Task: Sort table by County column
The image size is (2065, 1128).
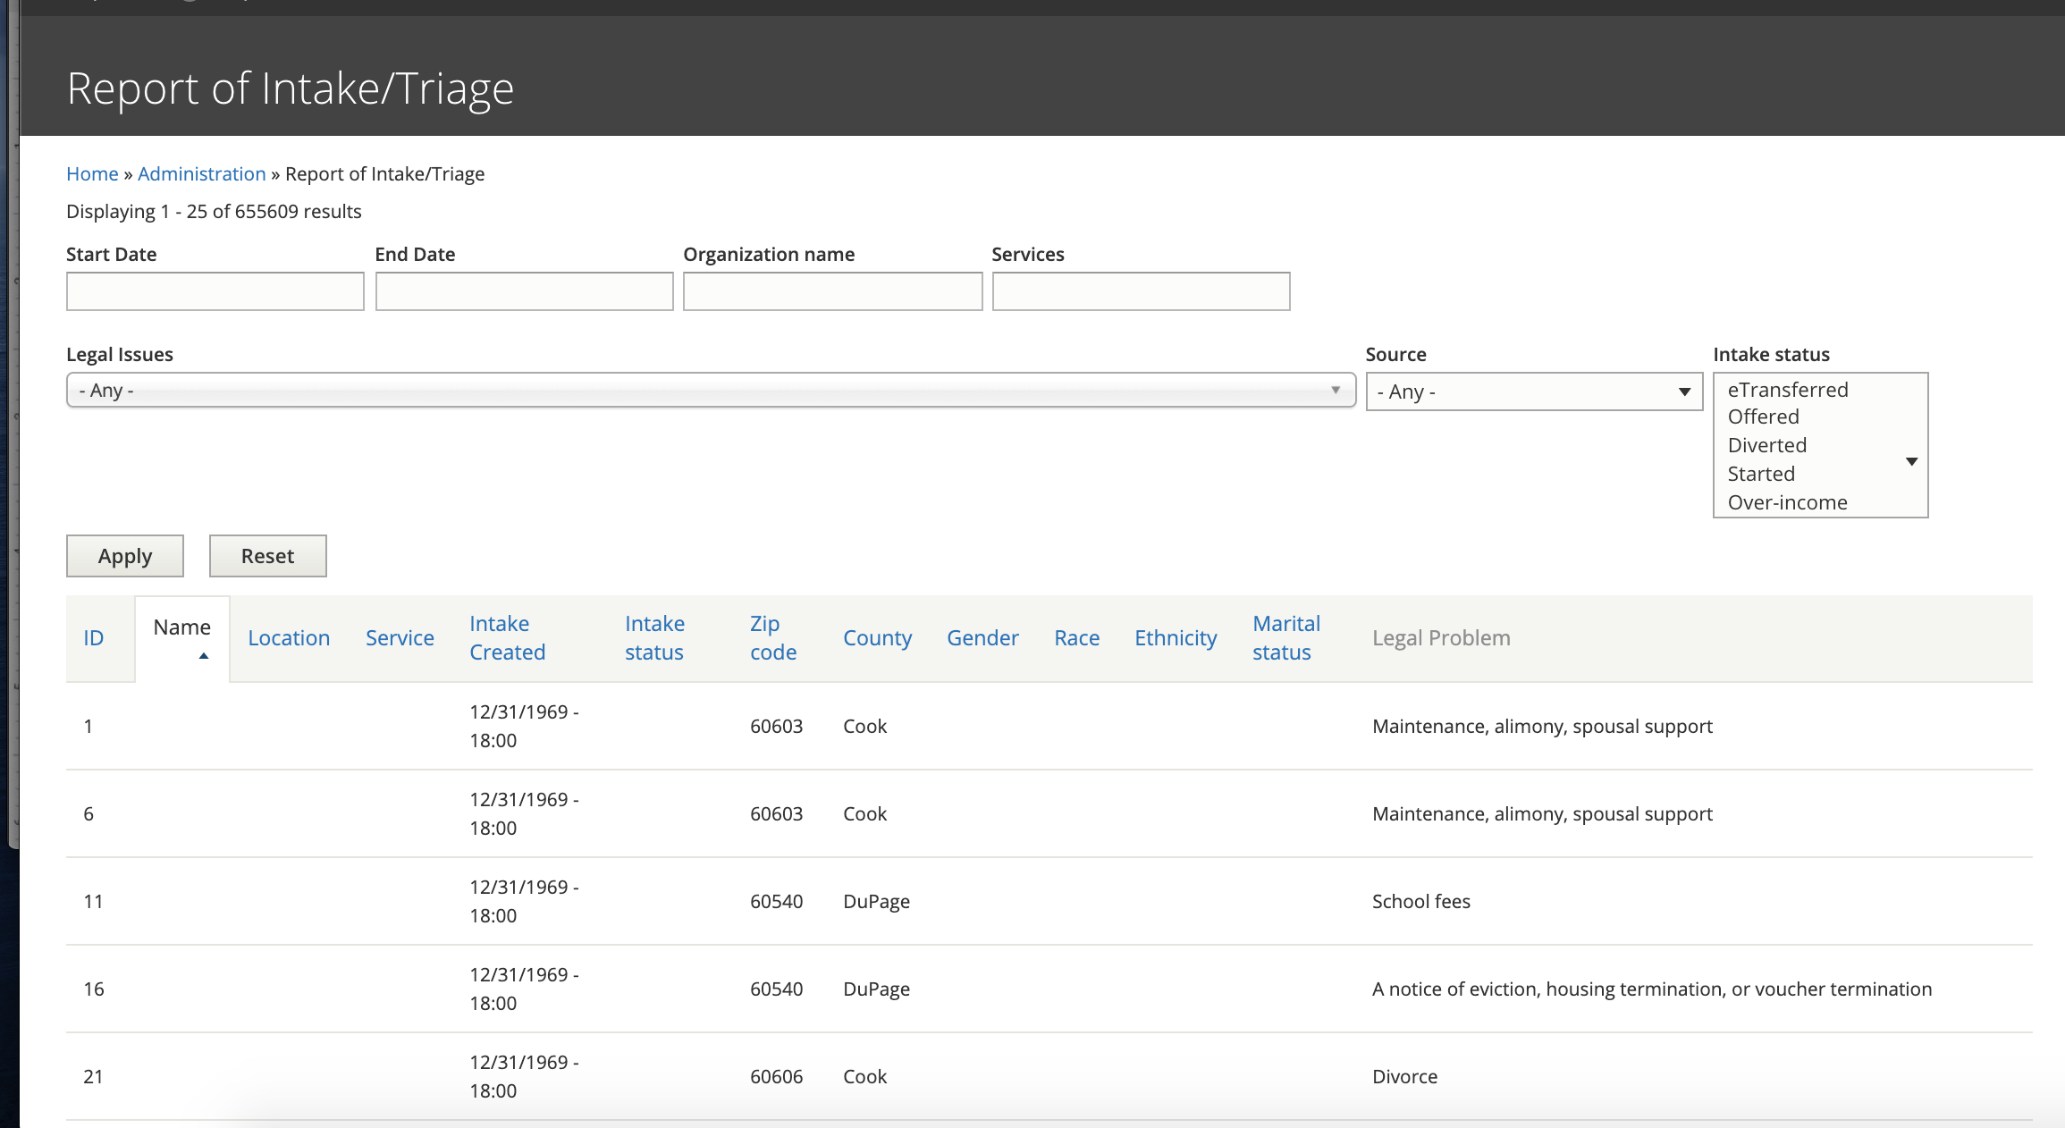Action: 878,638
